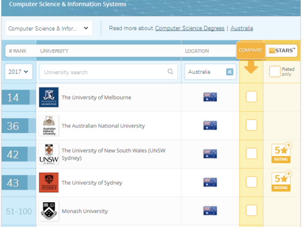304x227 pixels.
Task: Tick compare checkbox for UNSW Sydney
Action: pyautogui.click(x=251, y=153)
